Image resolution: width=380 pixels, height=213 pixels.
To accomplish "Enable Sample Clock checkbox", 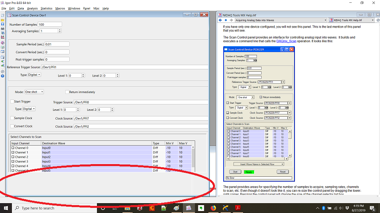I will (12, 118).
